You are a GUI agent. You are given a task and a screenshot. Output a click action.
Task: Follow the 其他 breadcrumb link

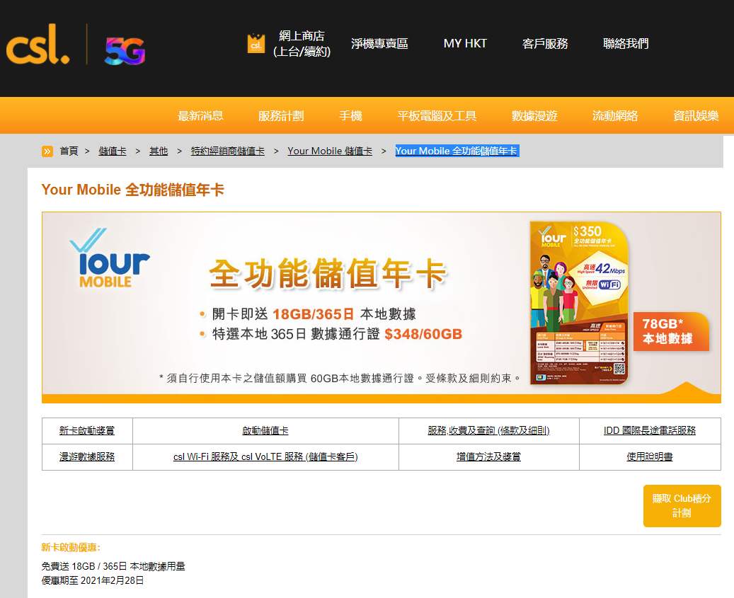pyautogui.click(x=159, y=151)
